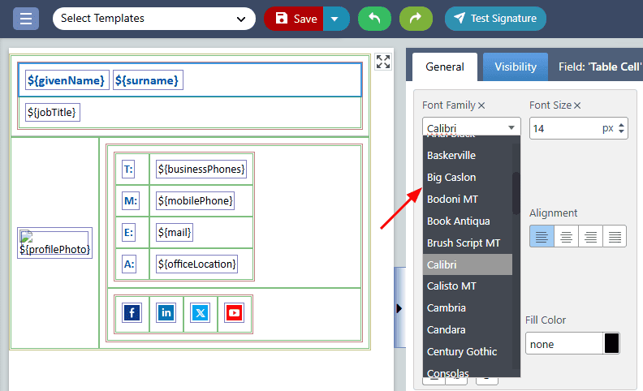Open the black Fill Color swatch
The width and height of the screenshot is (643, 391).
coord(611,343)
